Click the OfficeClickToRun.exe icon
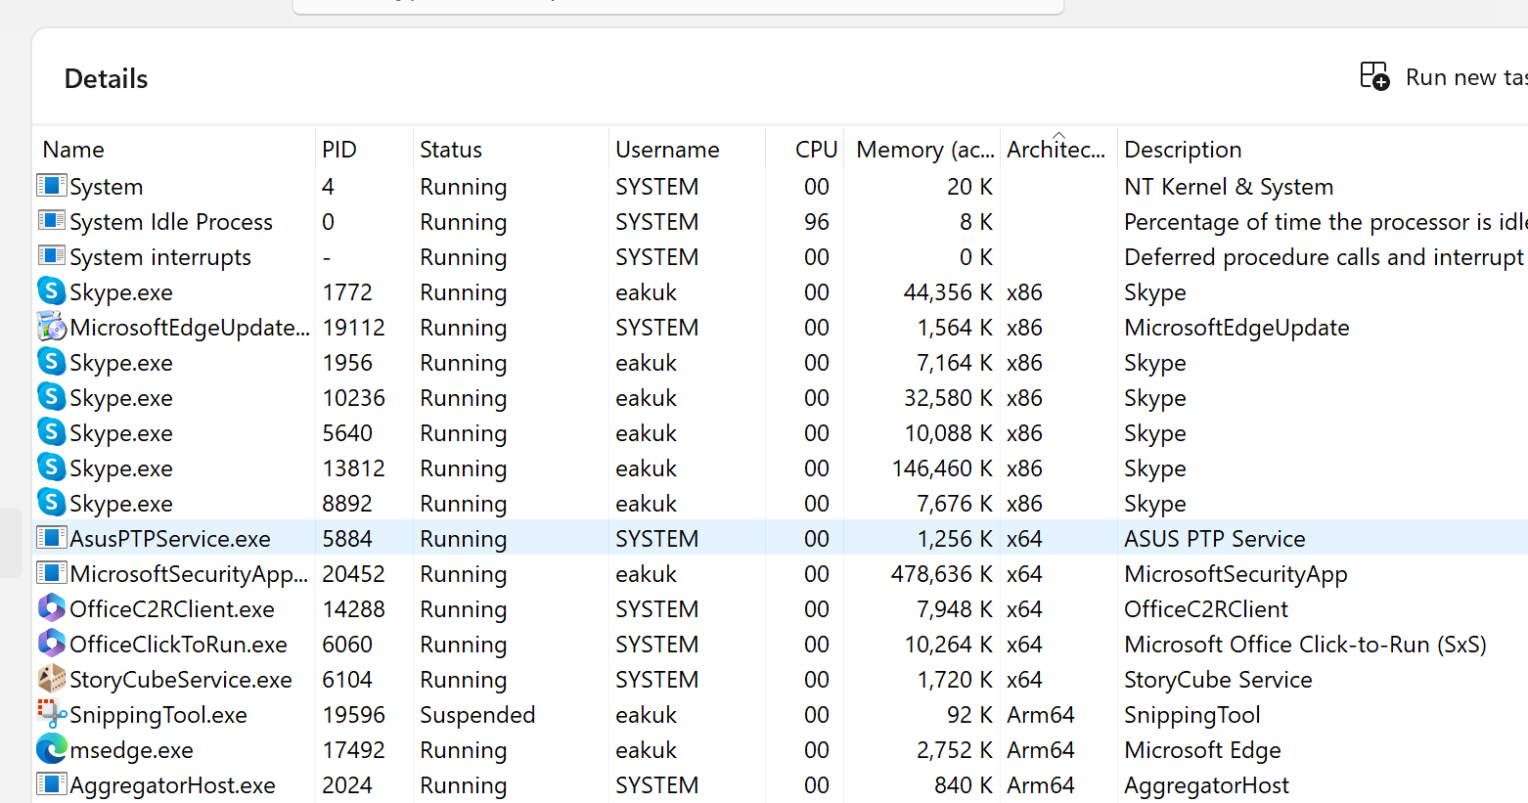1528x803 pixels. click(x=52, y=643)
